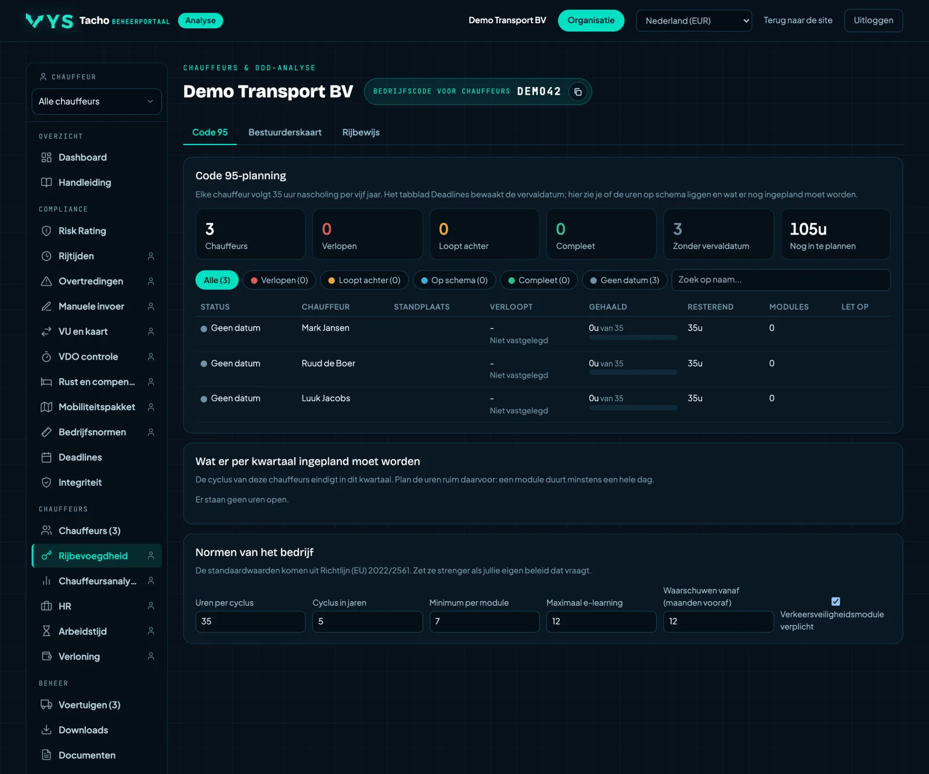The image size is (929, 774).
Task: Open VDO controle stopwatch icon
Action: (x=46, y=357)
